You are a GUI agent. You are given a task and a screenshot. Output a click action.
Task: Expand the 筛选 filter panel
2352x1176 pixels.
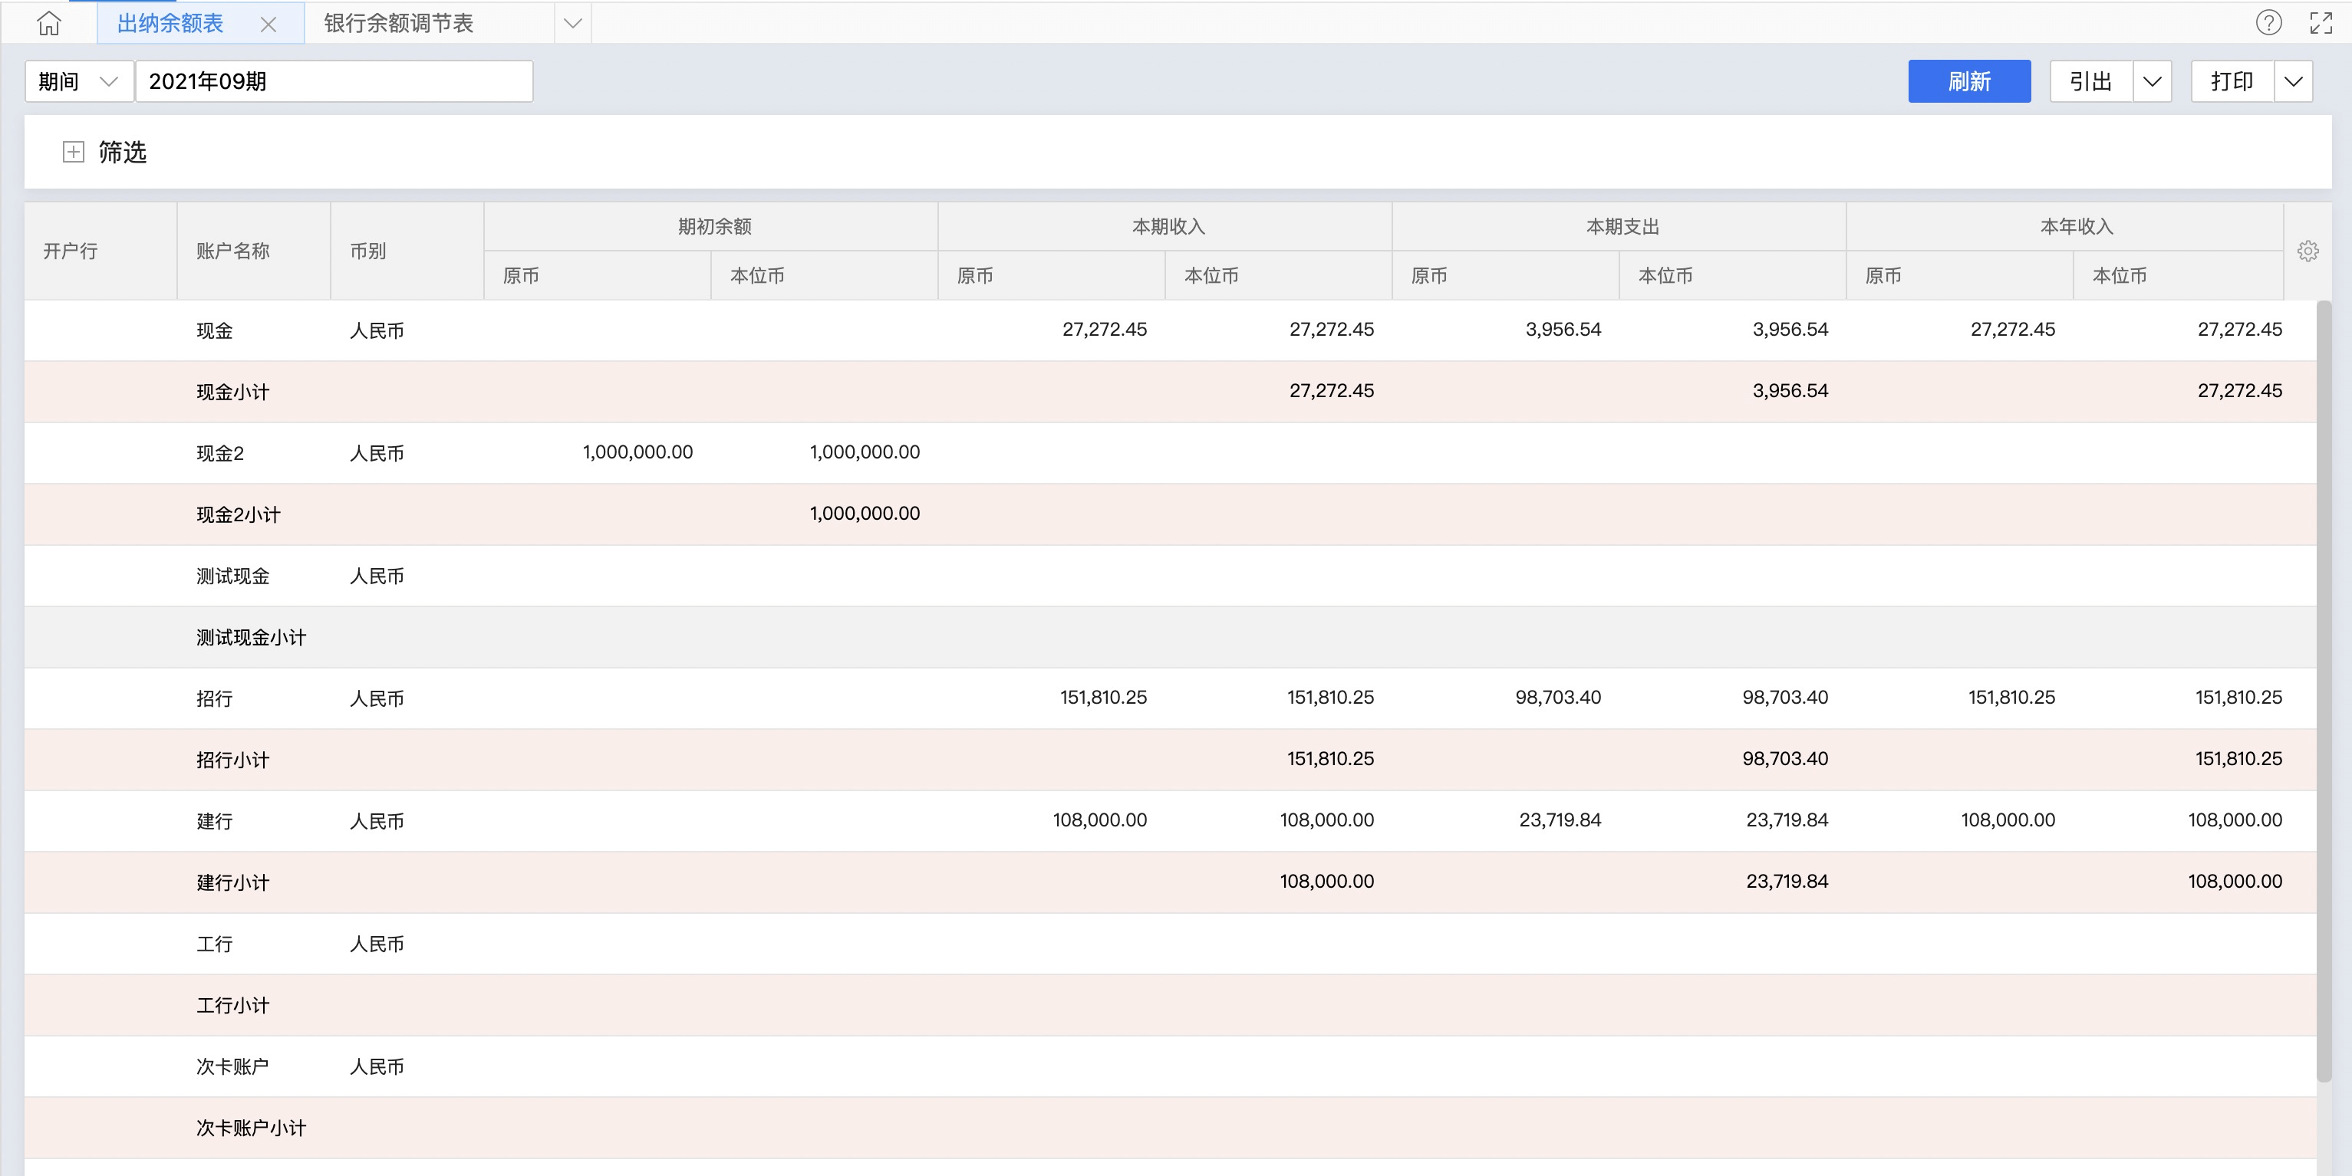(73, 152)
